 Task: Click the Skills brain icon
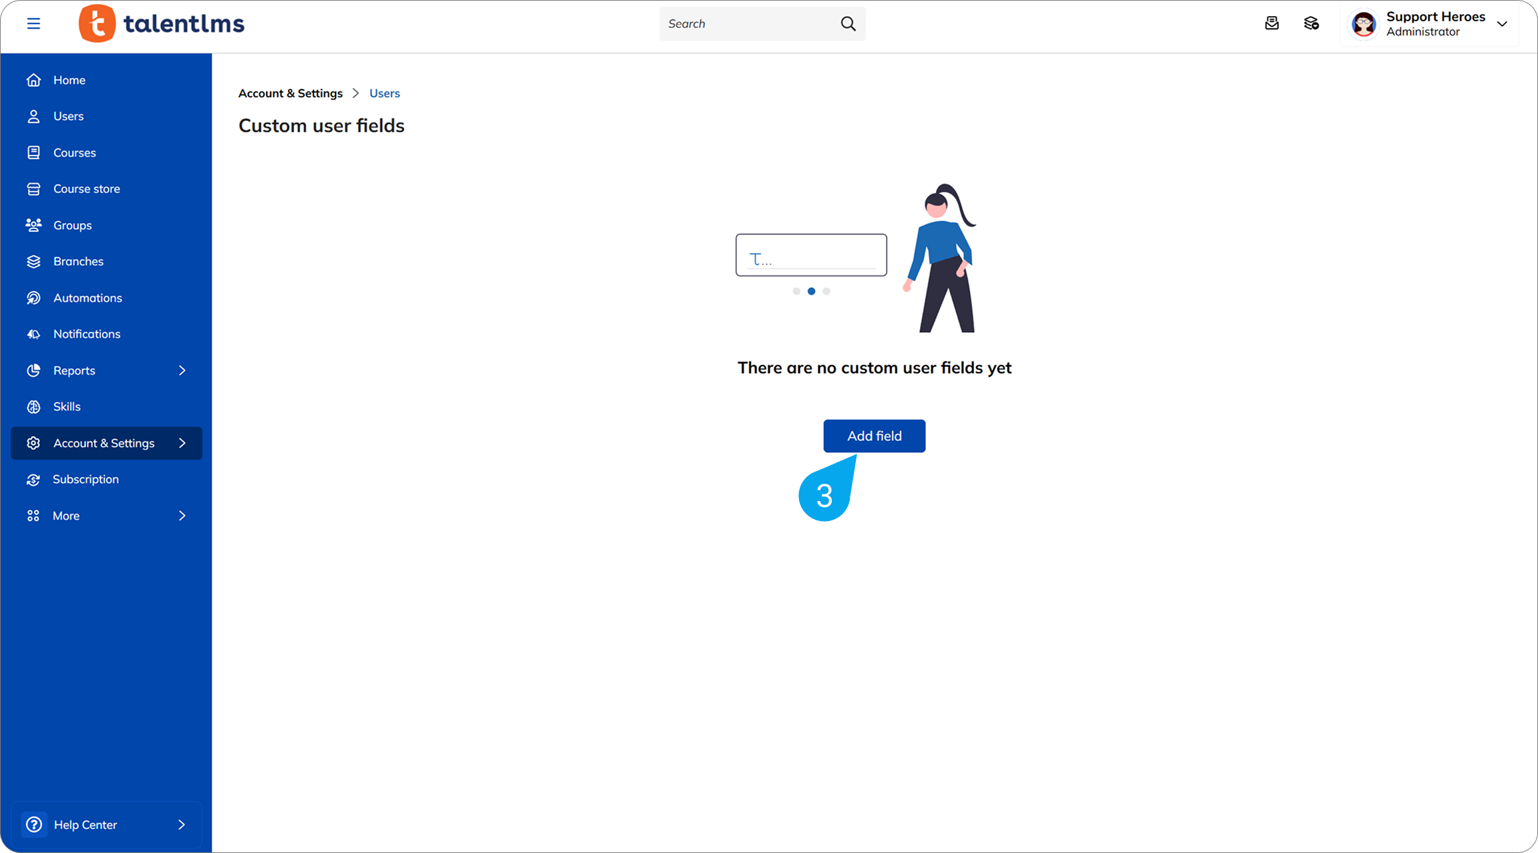coord(33,407)
